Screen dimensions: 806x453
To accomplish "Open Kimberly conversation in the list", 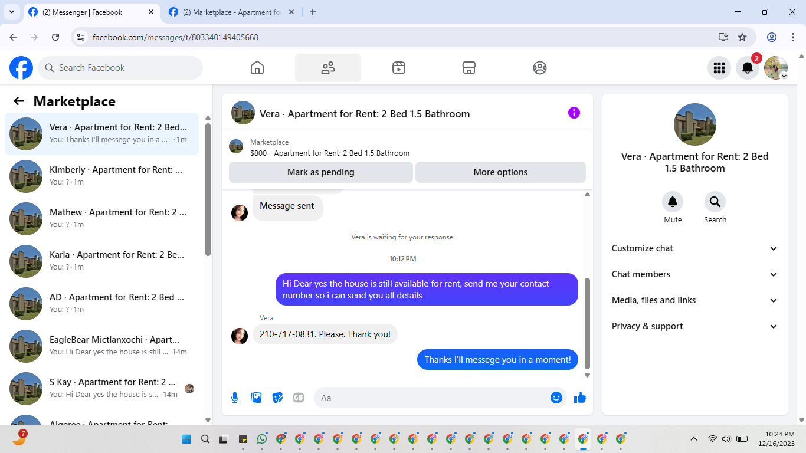I will (x=101, y=176).
